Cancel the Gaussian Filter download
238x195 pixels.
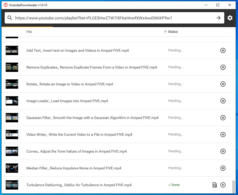[x=223, y=118]
